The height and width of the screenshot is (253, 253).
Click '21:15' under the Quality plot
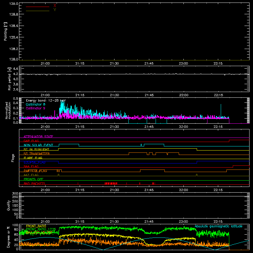(x=80, y=222)
